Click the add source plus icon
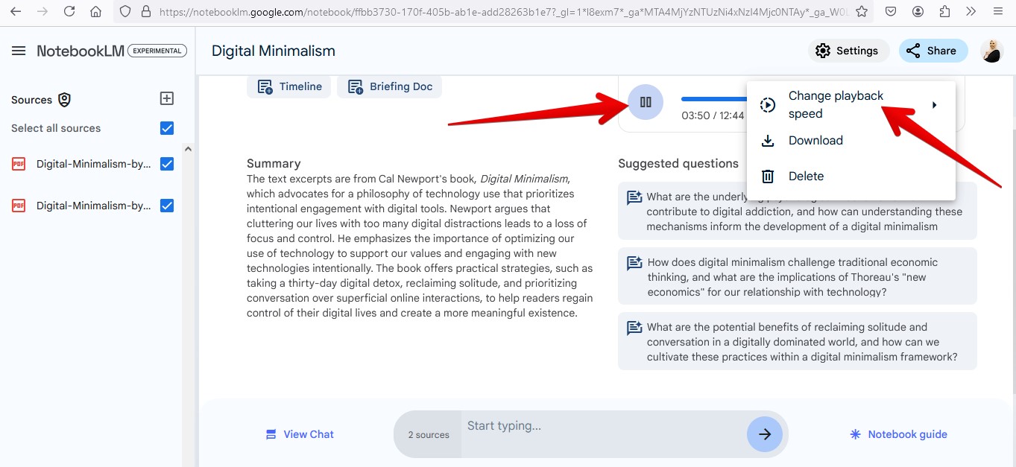1016x467 pixels. click(167, 98)
